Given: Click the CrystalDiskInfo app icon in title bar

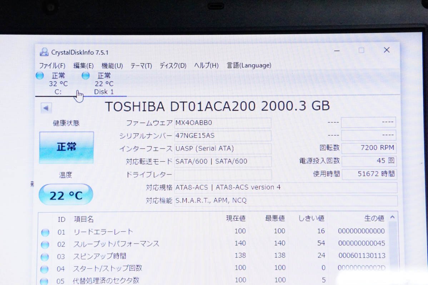Looking at the screenshot, I should point(44,52).
